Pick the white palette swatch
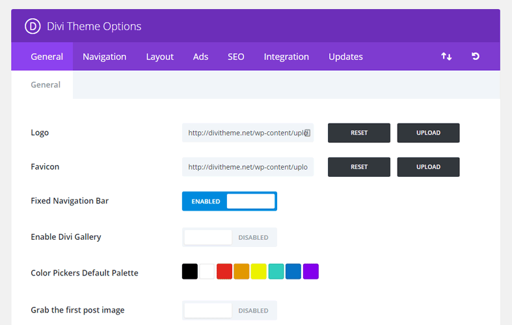 pyautogui.click(x=207, y=272)
